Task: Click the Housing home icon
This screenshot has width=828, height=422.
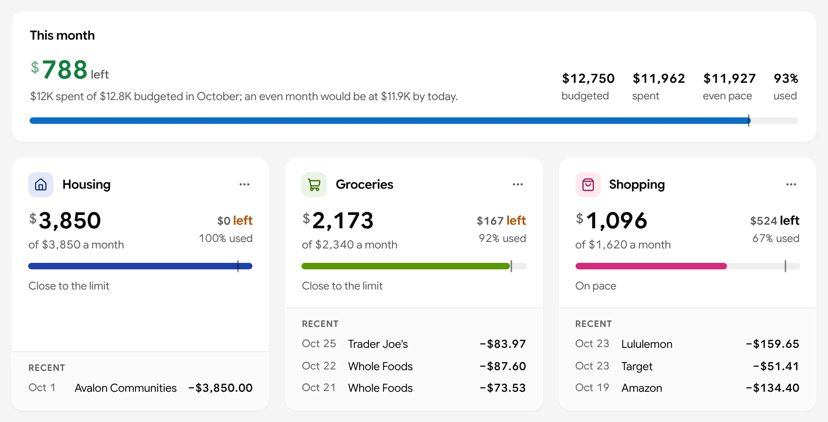Action: click(41, 185)
